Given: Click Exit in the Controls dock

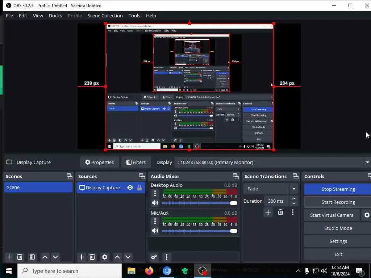Looking at the screenshot, I should [338, 254].
